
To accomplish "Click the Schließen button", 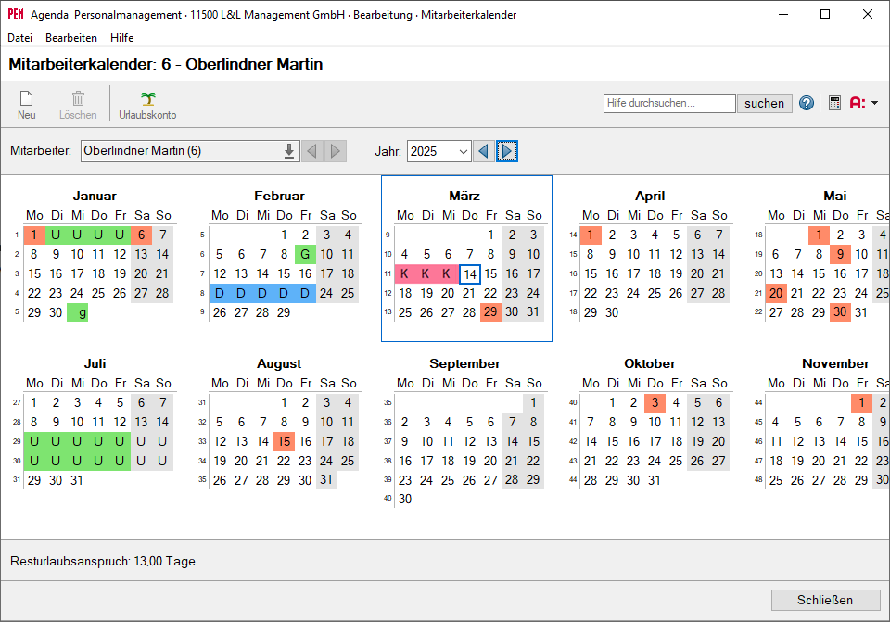I will click(x=824, y=600).
